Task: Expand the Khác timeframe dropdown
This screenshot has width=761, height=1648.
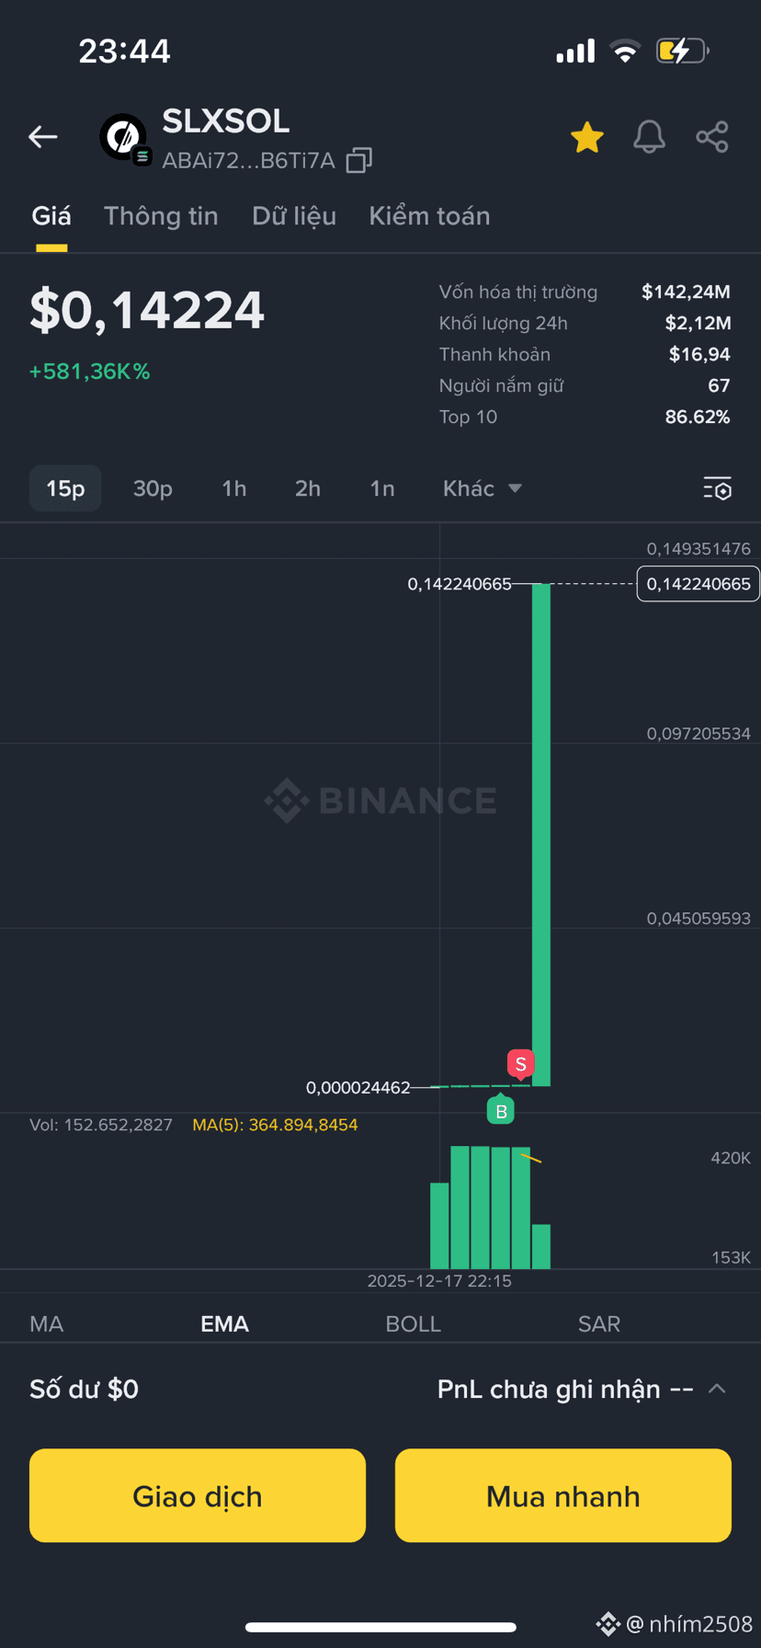Action: click(x=483, y=488)
